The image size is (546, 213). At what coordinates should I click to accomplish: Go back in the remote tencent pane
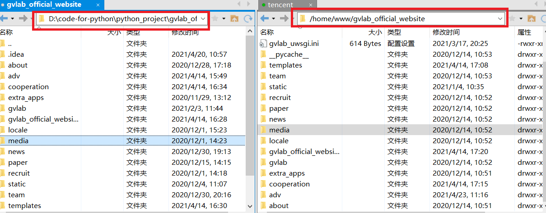pyautogui.click(x=265, y=18)
